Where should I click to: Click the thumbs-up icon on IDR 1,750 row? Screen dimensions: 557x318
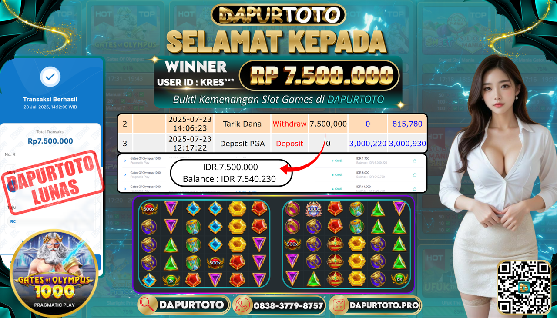click(415, 161)
